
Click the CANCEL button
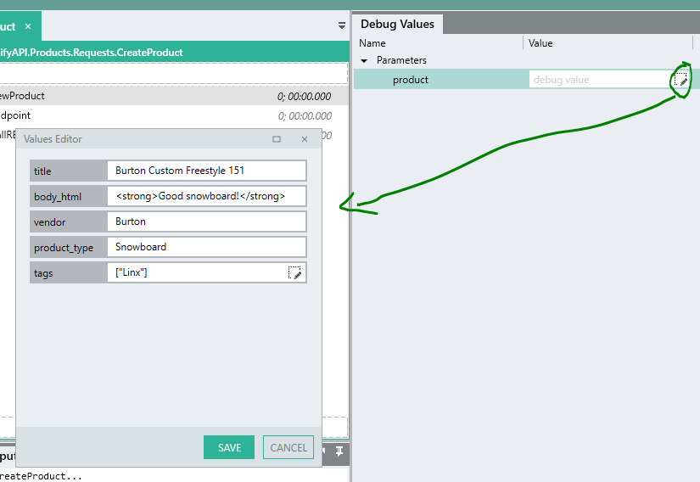point(288,447)
